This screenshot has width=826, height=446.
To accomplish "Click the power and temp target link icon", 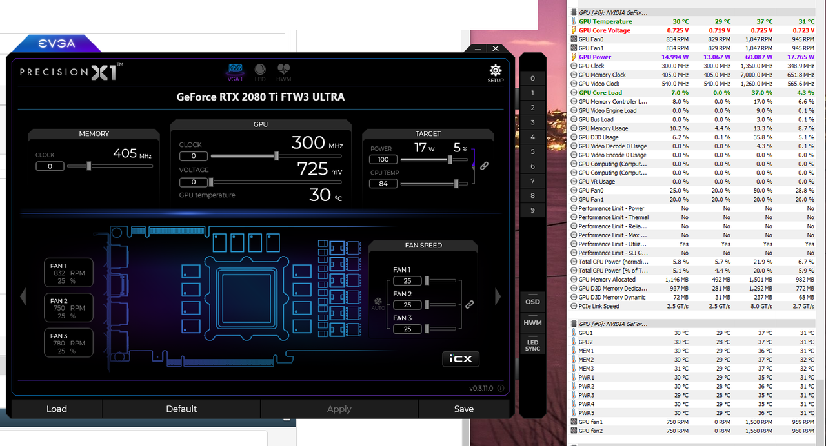I will point(484,166).
